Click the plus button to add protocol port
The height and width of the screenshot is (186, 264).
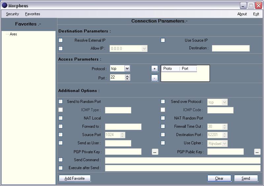click(x=154, y=69)
